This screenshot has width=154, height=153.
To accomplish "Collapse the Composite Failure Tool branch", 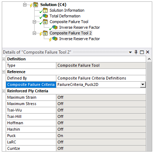I will (34, 22).
